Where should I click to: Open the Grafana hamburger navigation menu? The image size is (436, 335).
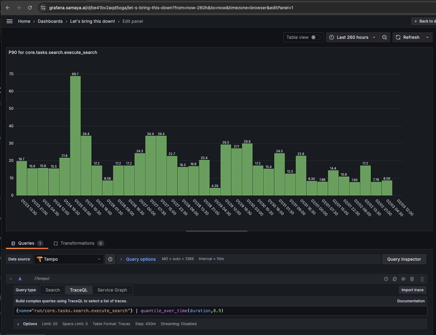[x=10, y=21]
